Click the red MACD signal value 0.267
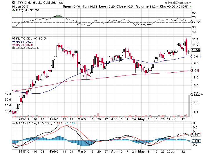This screenshot has width=203, height=154. (x=58, y=123)
